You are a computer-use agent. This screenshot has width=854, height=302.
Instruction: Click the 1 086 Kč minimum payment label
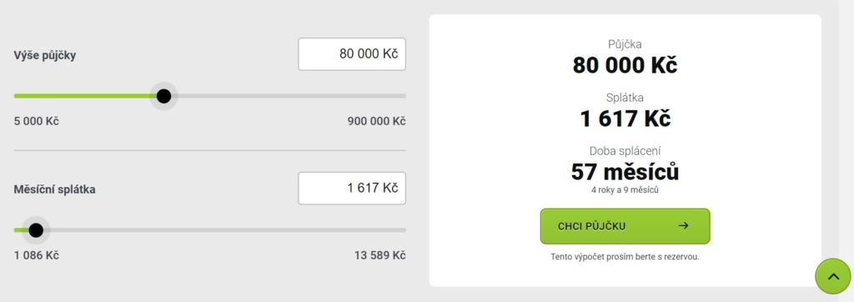pyautogui.click(x=37, y=255)
